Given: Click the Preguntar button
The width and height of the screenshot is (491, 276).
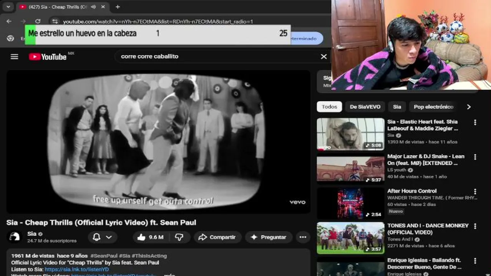Looking at the screenshot, I should coord(269,237).
